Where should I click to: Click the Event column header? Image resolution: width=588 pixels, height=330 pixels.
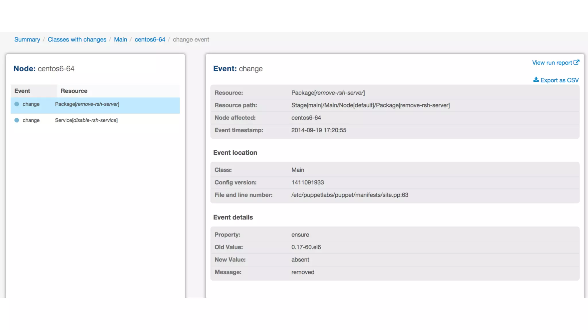click(22, 91)
